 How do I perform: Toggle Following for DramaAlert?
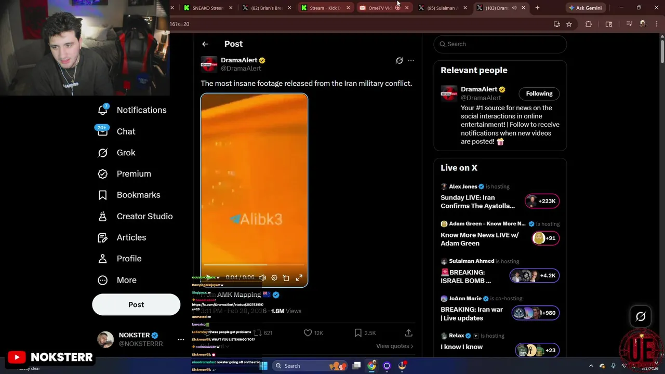pos(539,94)
